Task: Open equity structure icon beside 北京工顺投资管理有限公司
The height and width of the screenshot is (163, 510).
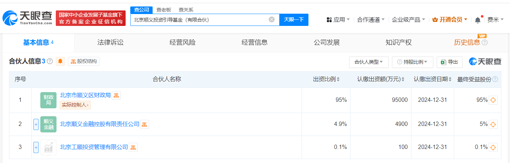Action: (x=133, y=147)
